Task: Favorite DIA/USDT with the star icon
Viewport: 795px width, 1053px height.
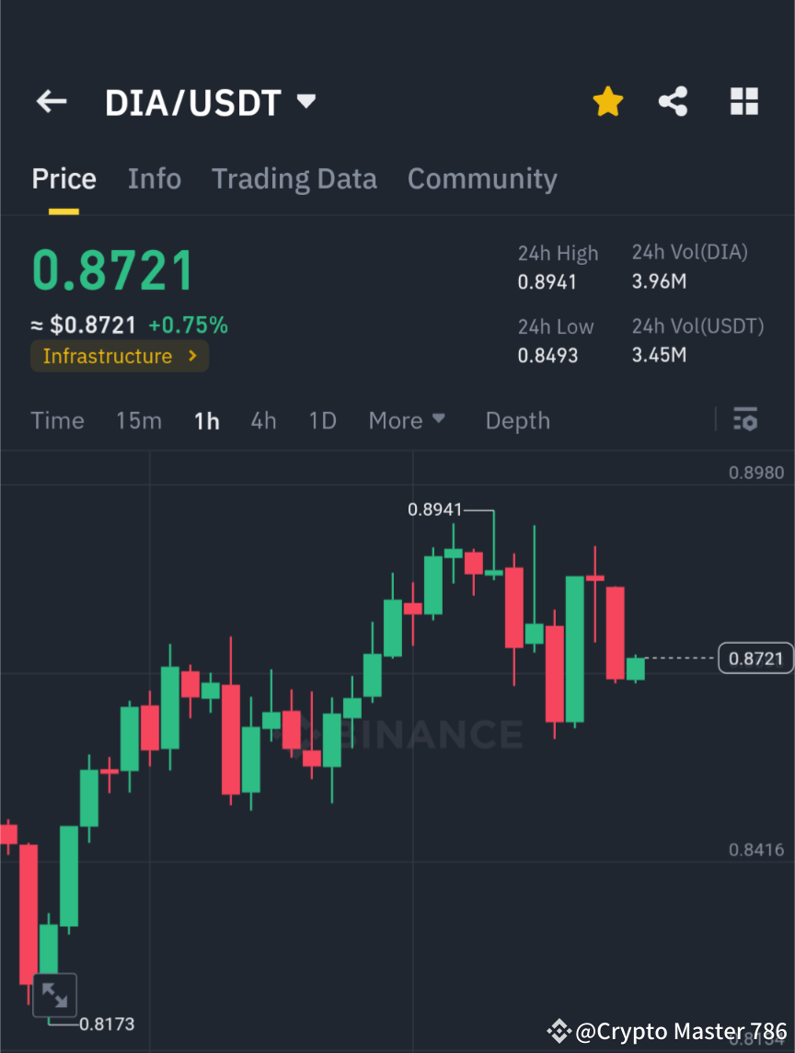Action: [607, 101]
